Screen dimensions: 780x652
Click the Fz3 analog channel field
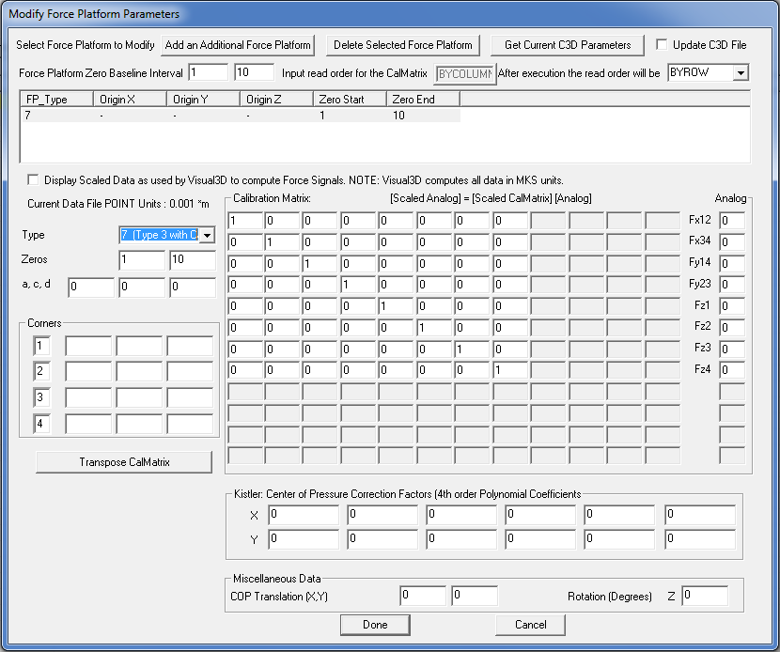[x=732, y=349]
